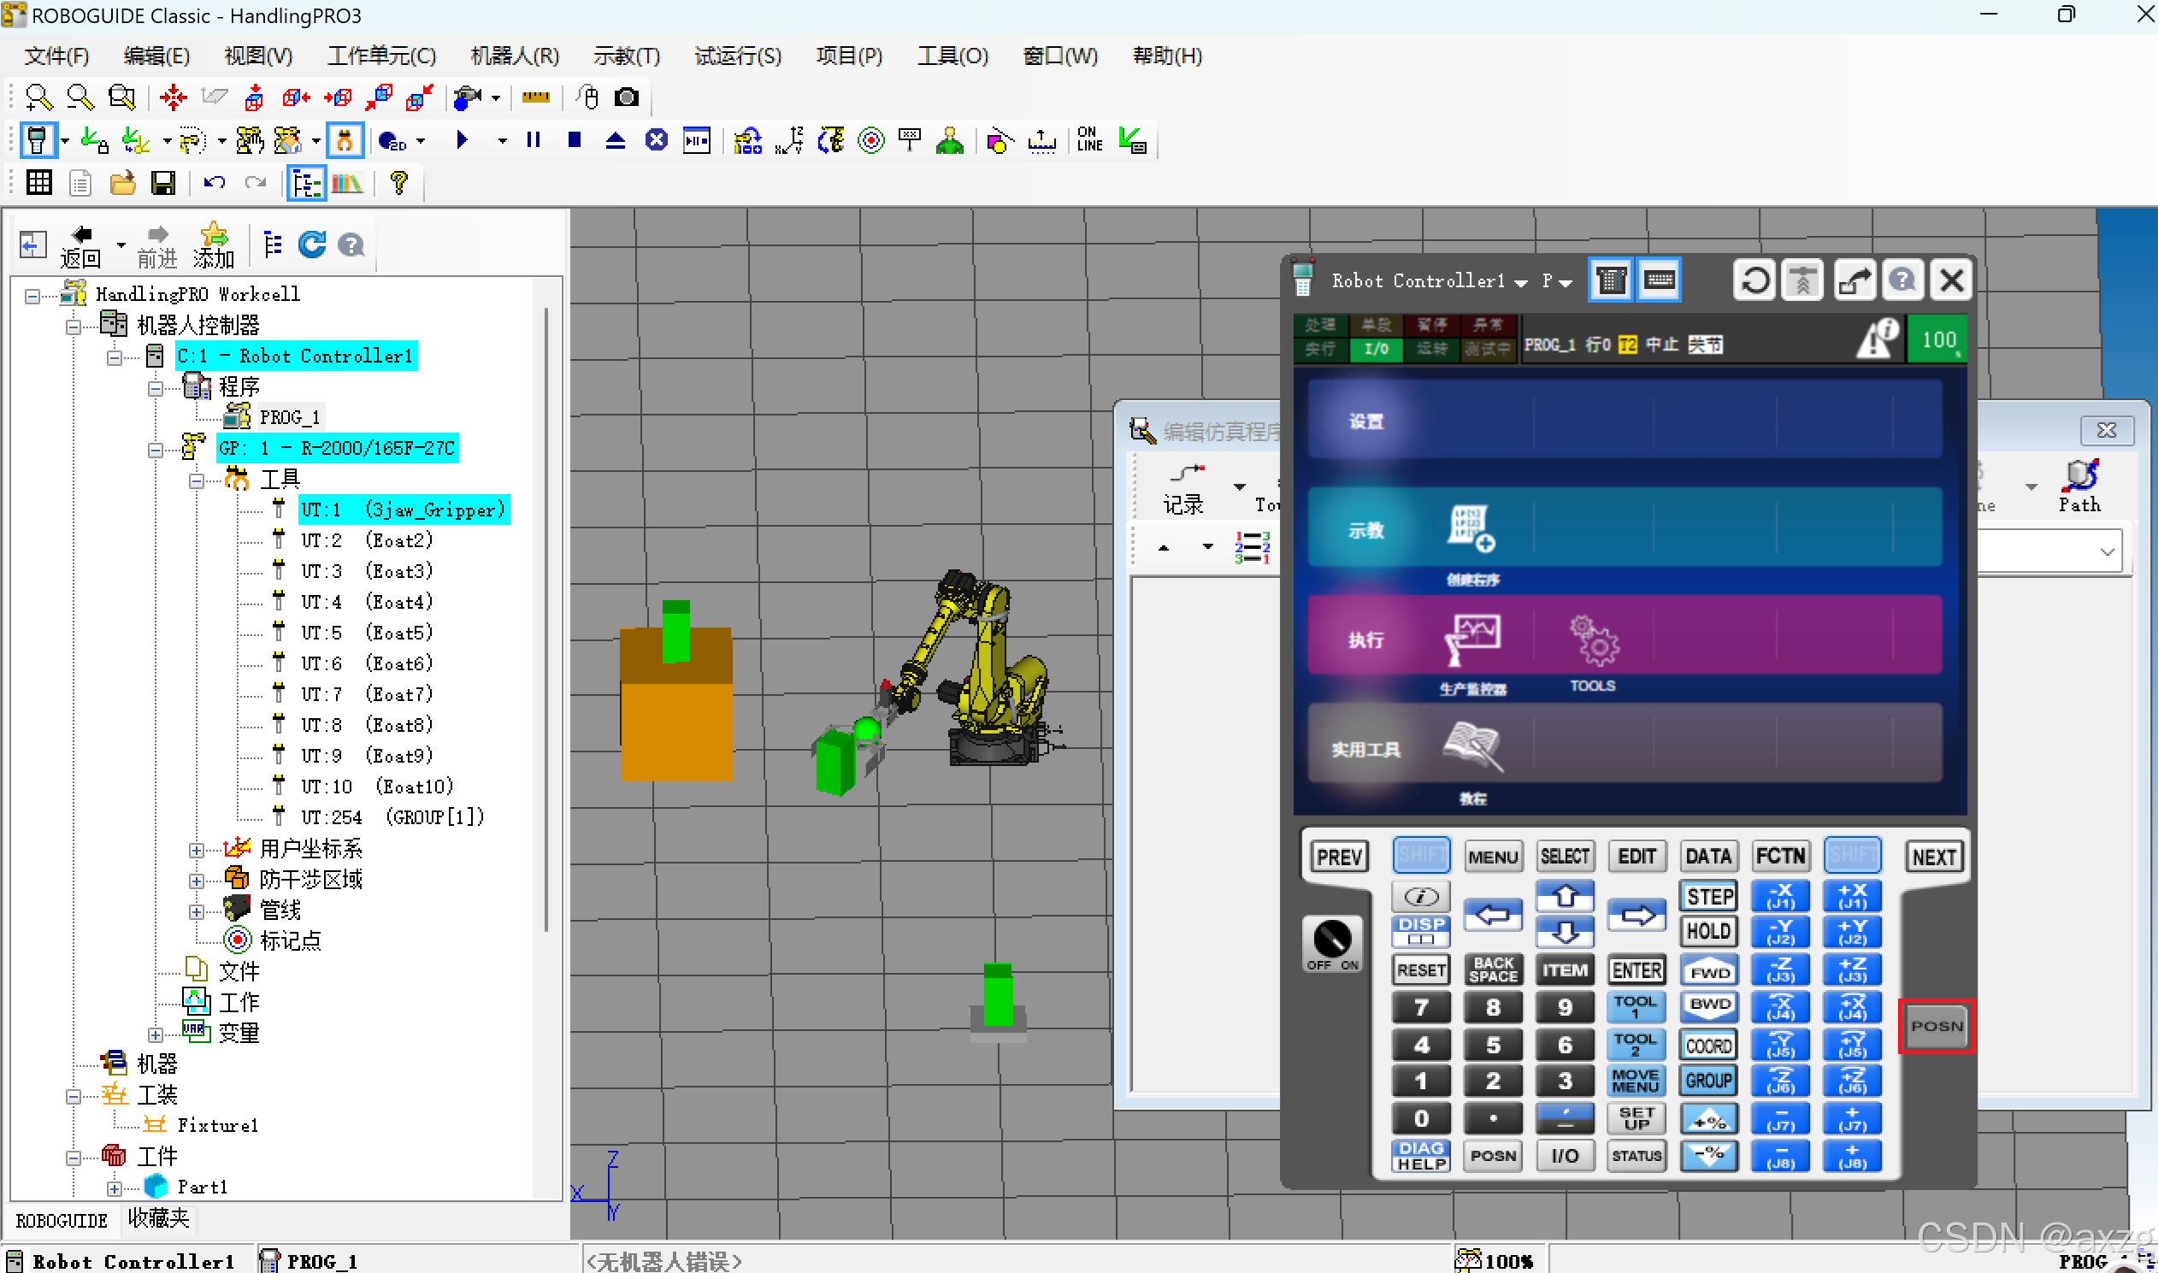Click the yellow question mark help icon
The width and height of the screenshot is (2158, 1273).
pos(398,183)
